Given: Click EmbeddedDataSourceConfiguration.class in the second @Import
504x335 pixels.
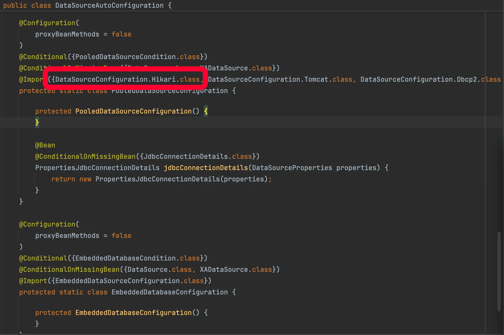Looking at the screenshot, I should [x=129, y=281].
